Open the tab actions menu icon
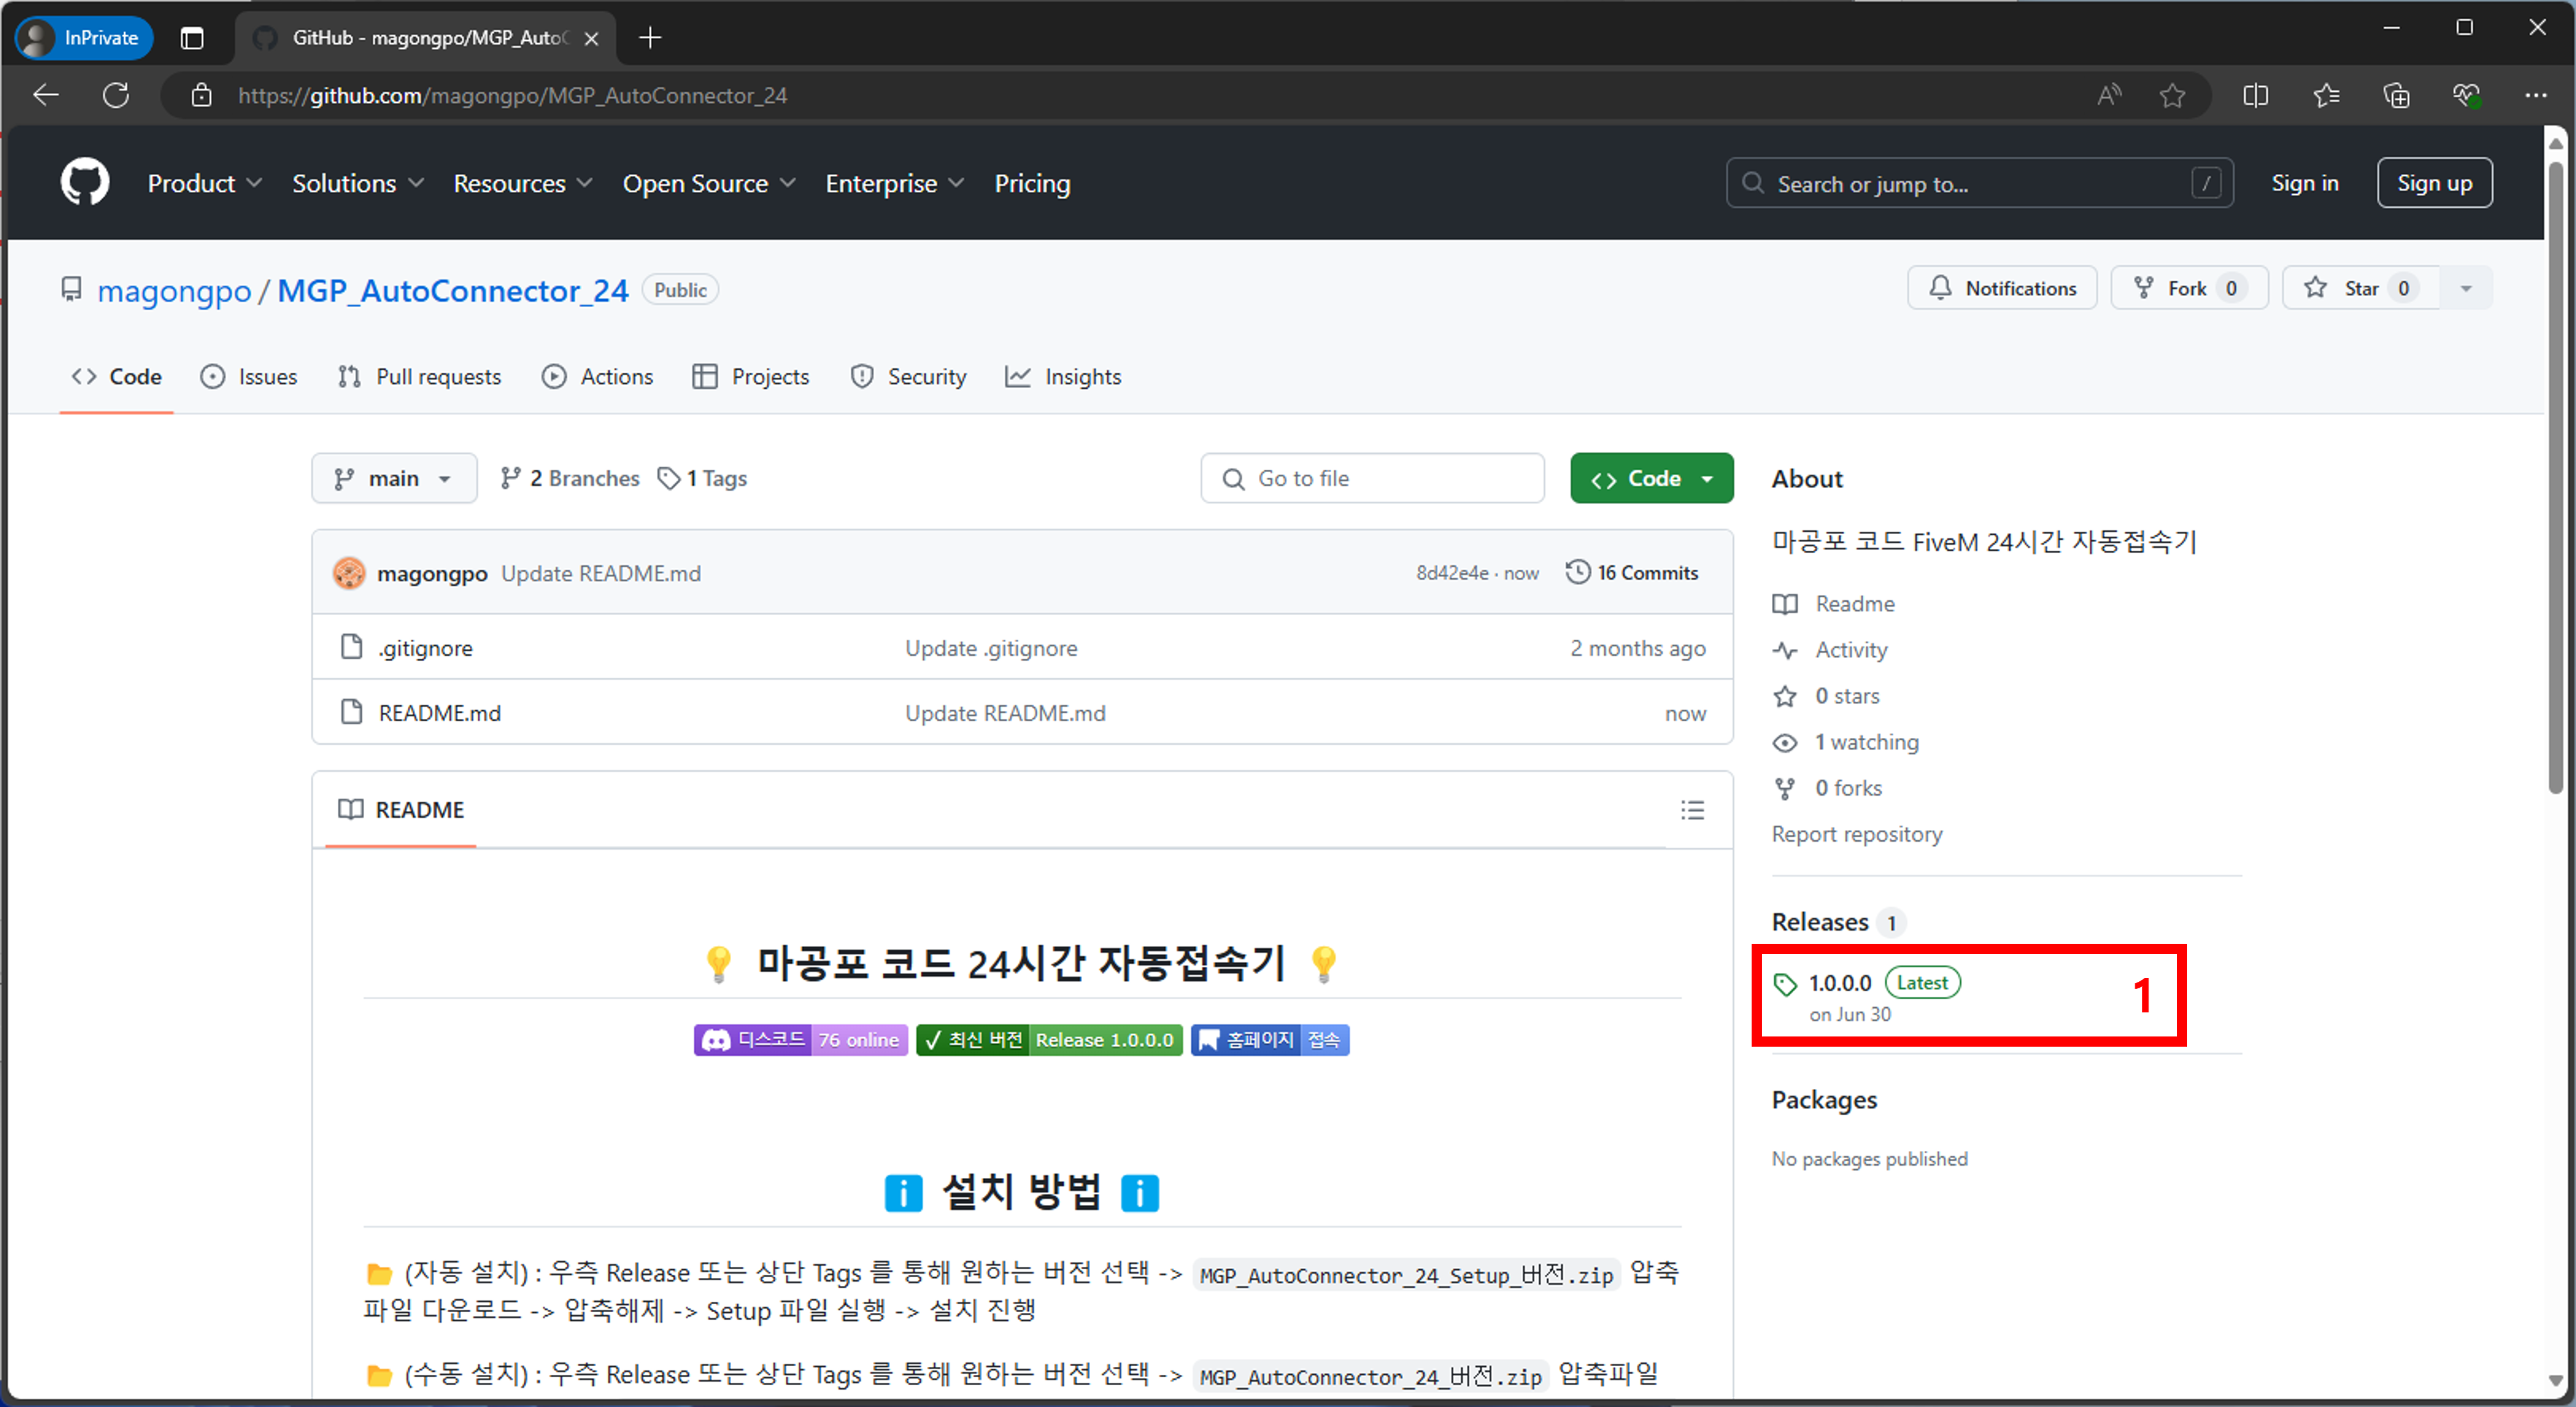 click(x=192, y=38)
